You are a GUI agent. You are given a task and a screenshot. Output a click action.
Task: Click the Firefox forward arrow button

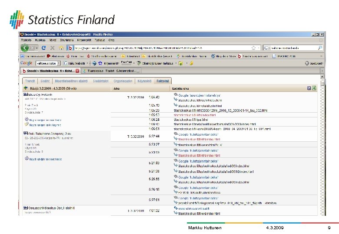tap(32, 48)
